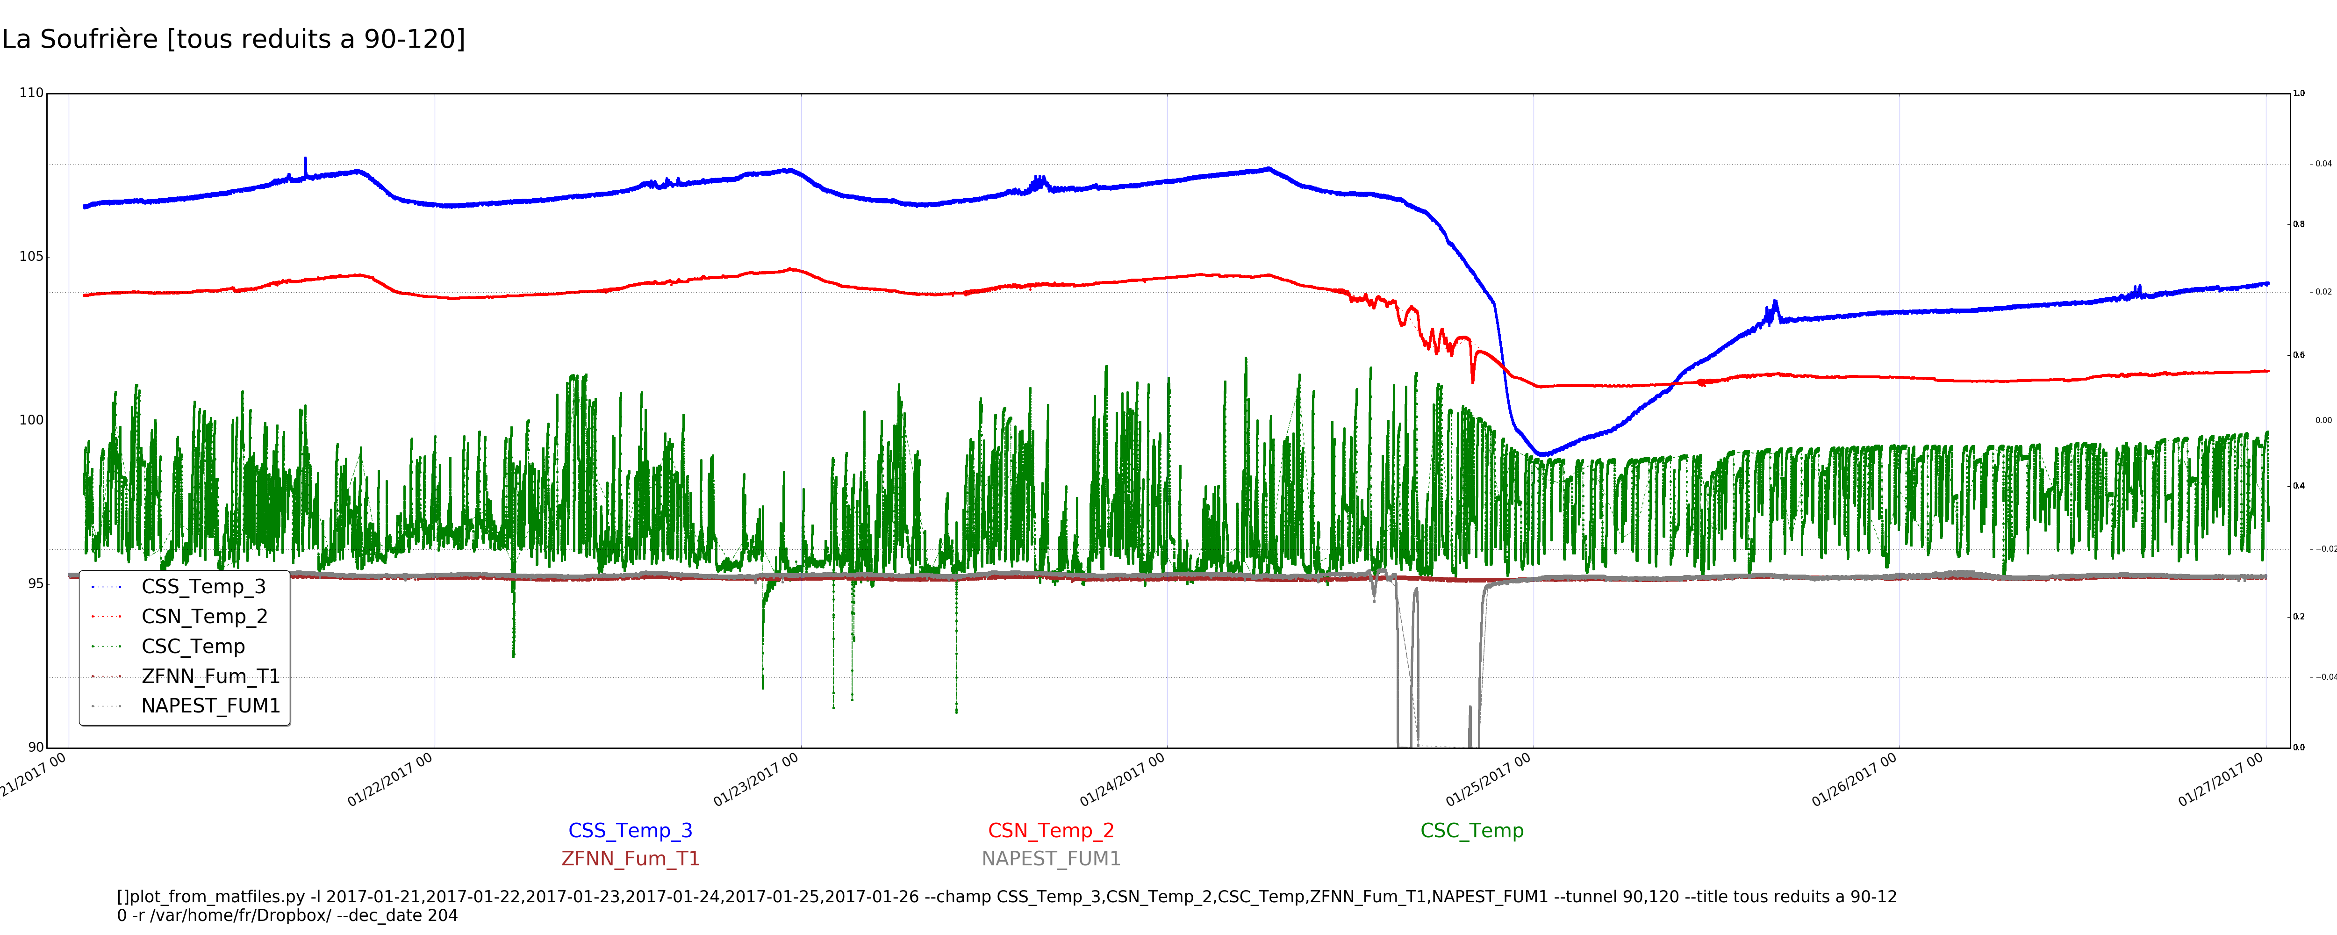The image size is (2337, 935).
Task: Select CSC_Temp entry inside the legend box
Action: coord(193,647)
